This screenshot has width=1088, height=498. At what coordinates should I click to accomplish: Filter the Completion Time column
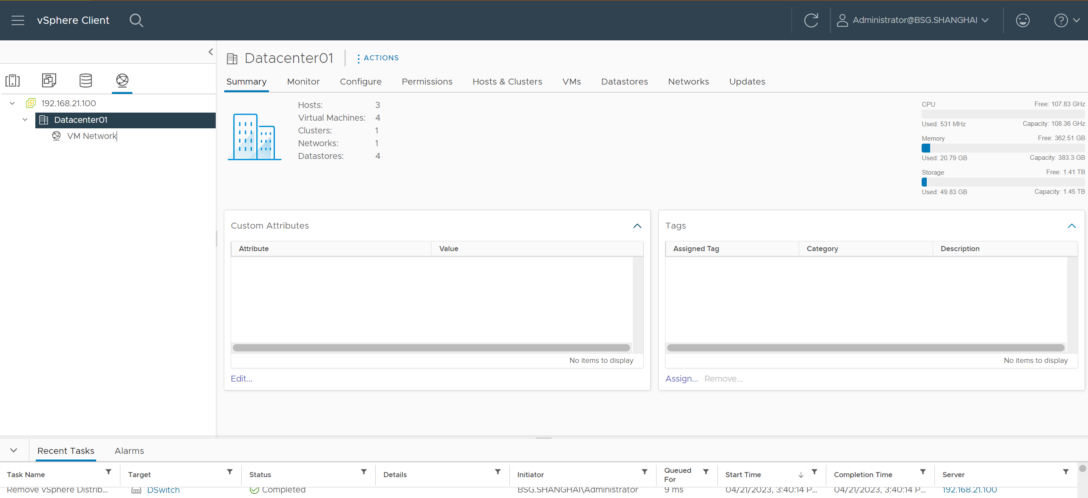[x=923, y=472]
